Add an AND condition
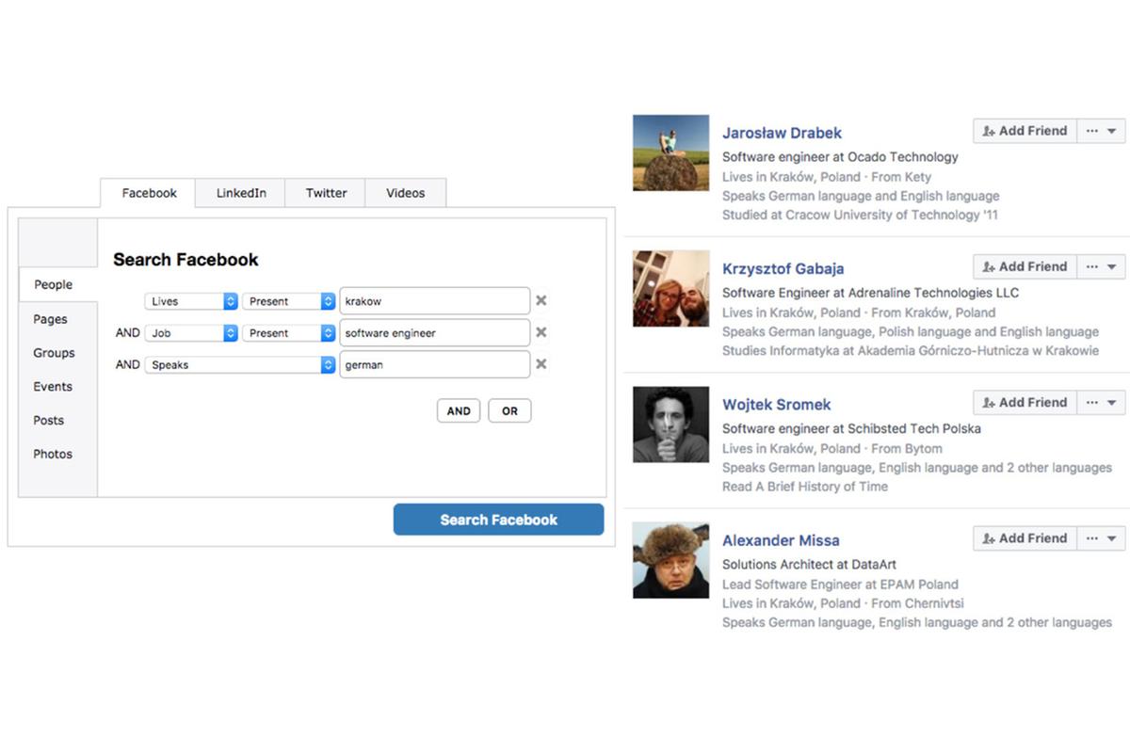 tap(459, 411)
